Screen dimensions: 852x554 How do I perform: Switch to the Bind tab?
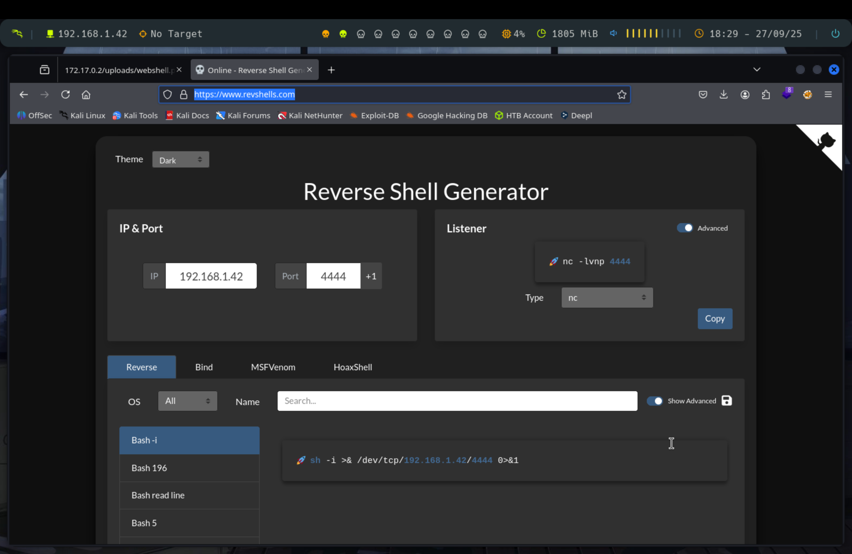(204, 367)
